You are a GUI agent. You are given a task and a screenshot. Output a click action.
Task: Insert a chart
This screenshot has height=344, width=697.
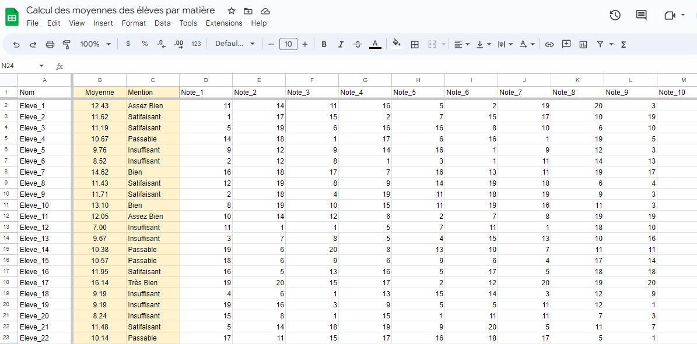(583, 44)
